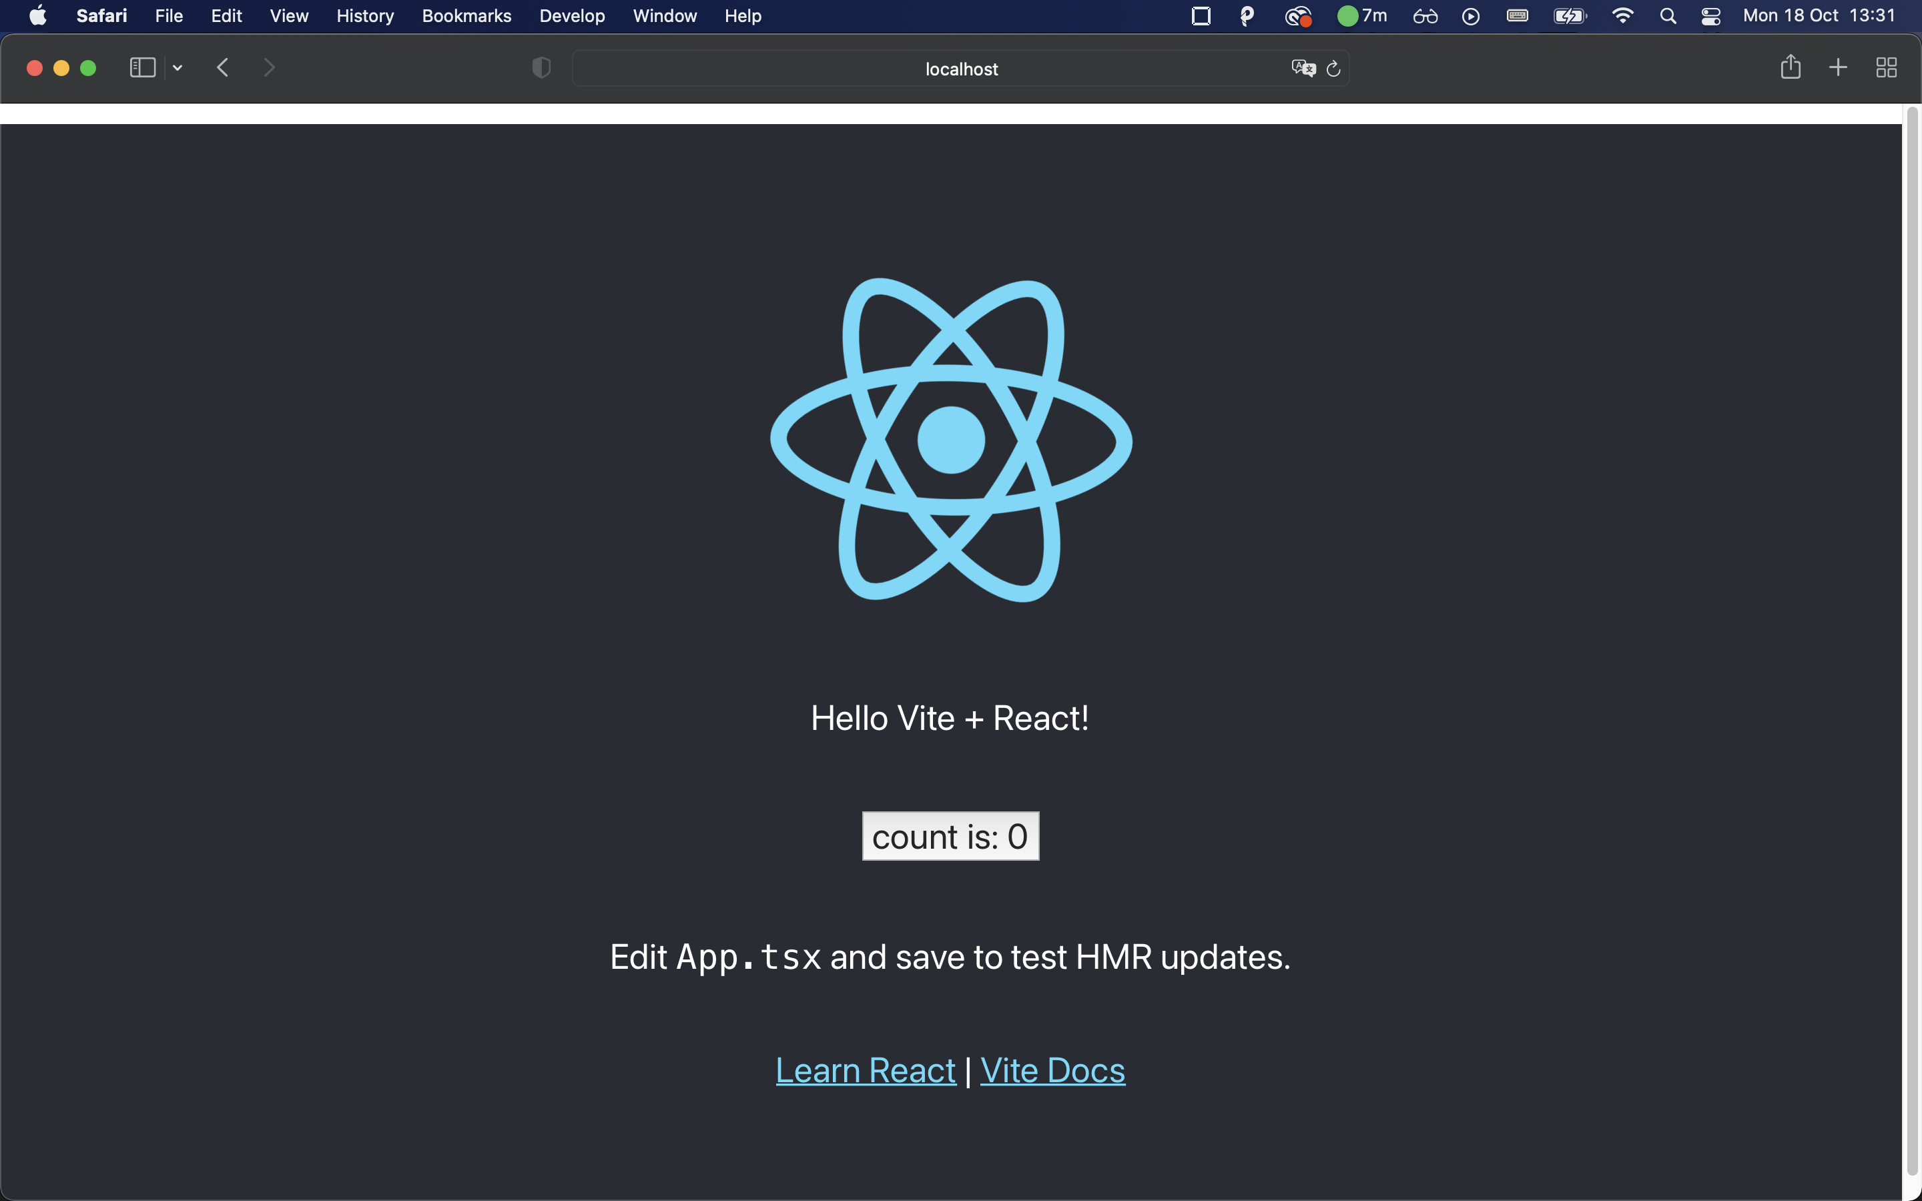Image resolution: width=1922 pixels, height=1201 pixels.
Task: Click the forward navigation arrow
Action: [269, 67]
